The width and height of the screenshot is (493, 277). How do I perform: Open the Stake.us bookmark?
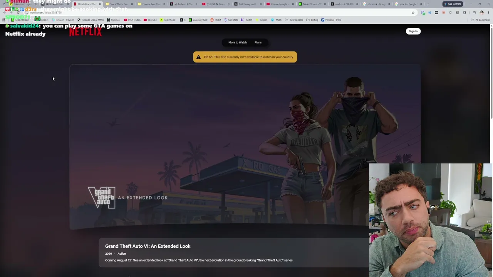114,20
